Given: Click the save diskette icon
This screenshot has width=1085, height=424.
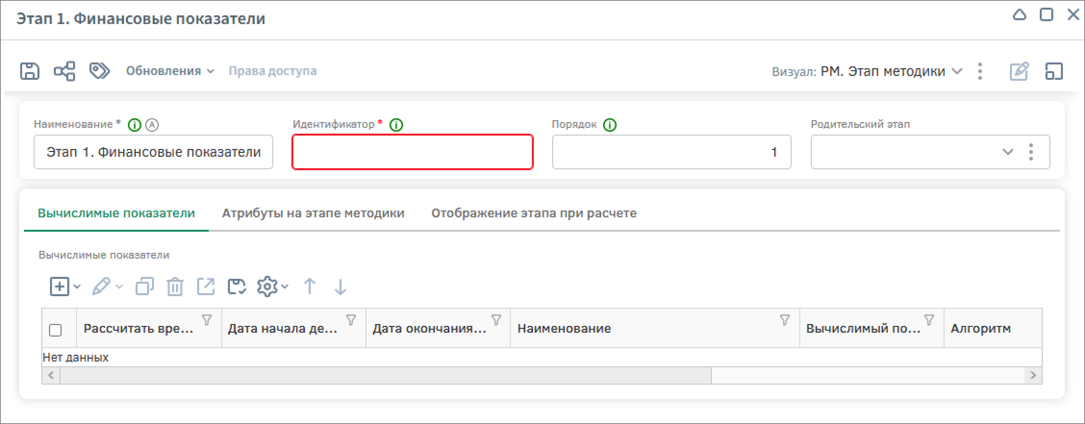Looking at the screenshot, I should pyautogui.click(x=30, y=71).
